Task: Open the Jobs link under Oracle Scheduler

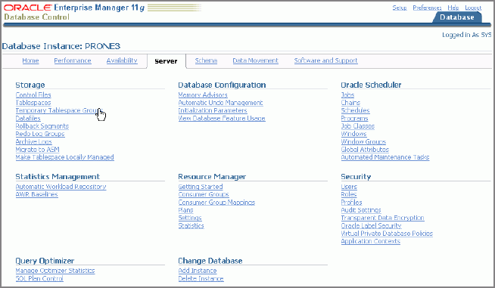Action: coord(347,95)
